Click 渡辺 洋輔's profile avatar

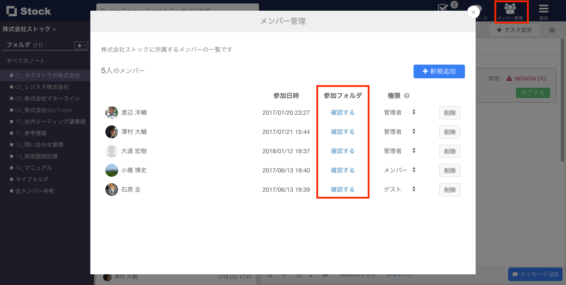[111, 113]
